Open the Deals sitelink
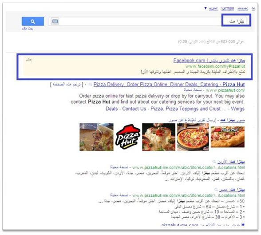The image size is (261, 235). pos(111,109)
